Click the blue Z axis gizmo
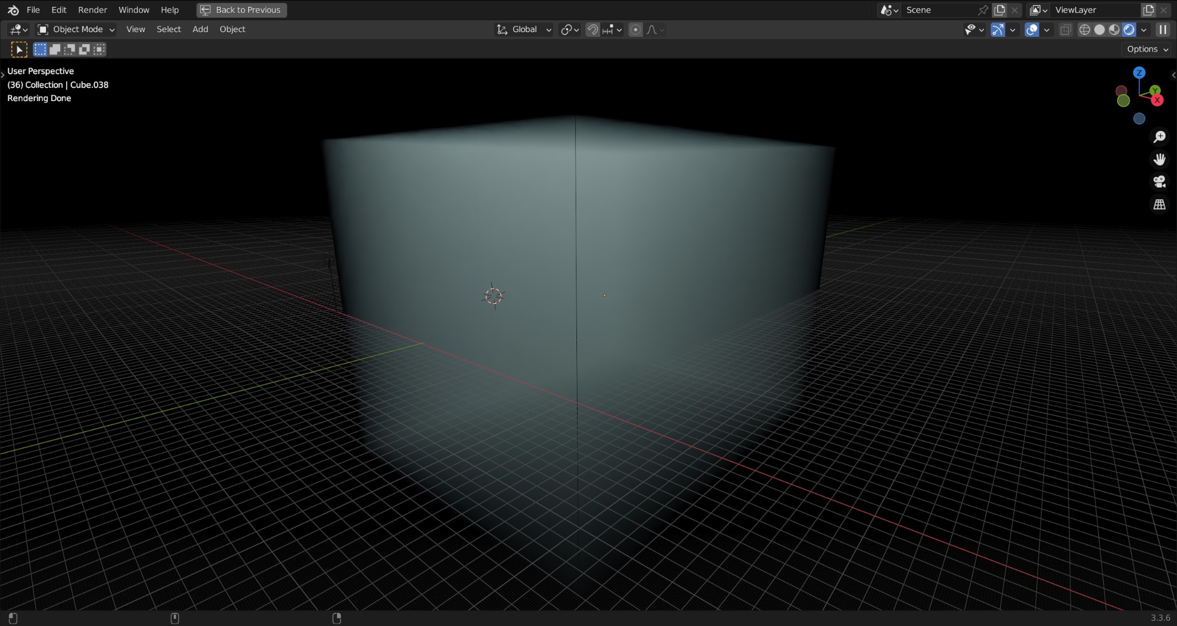The image size is (1177, 626). [1139, 73]
